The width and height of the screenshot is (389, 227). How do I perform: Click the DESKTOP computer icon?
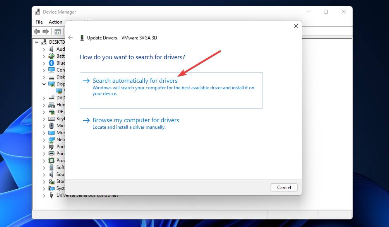(x=44, y=42)
